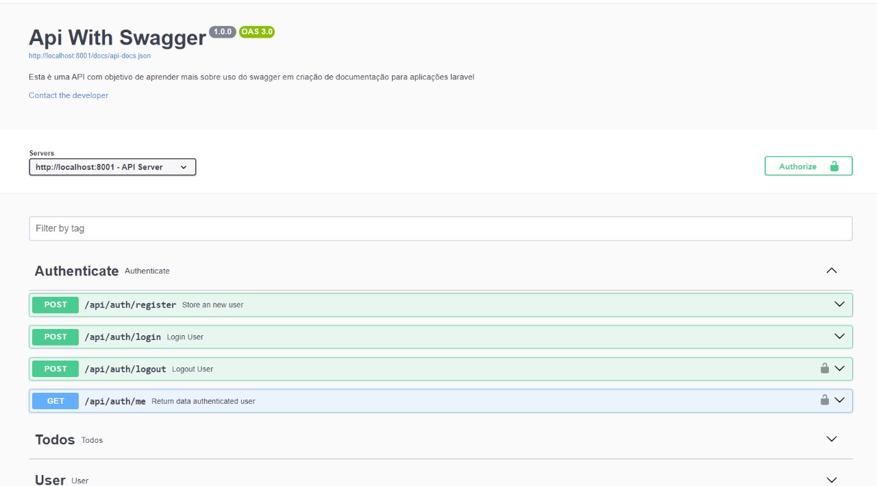Select the /api/auth/register path text
The height and width of the screenshot is (486, 877).
click(130, 304)
